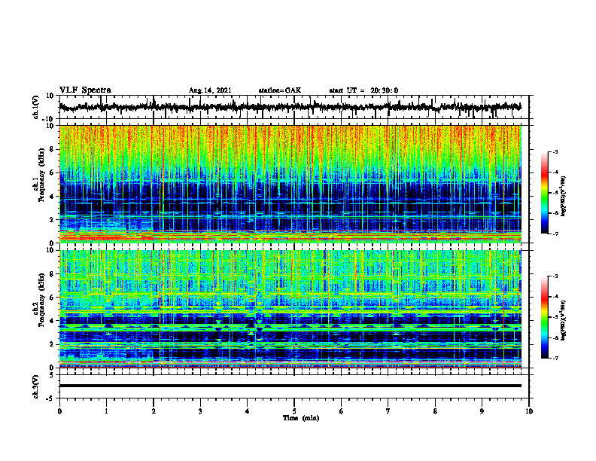Click the ch.1 spectrogram color scale bar
The image size is (596, 461).
544,193
